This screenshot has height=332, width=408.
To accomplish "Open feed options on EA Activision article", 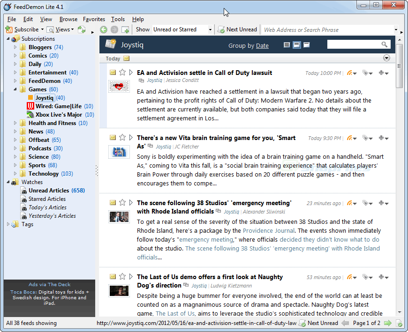I will click(x=352, y=73).
